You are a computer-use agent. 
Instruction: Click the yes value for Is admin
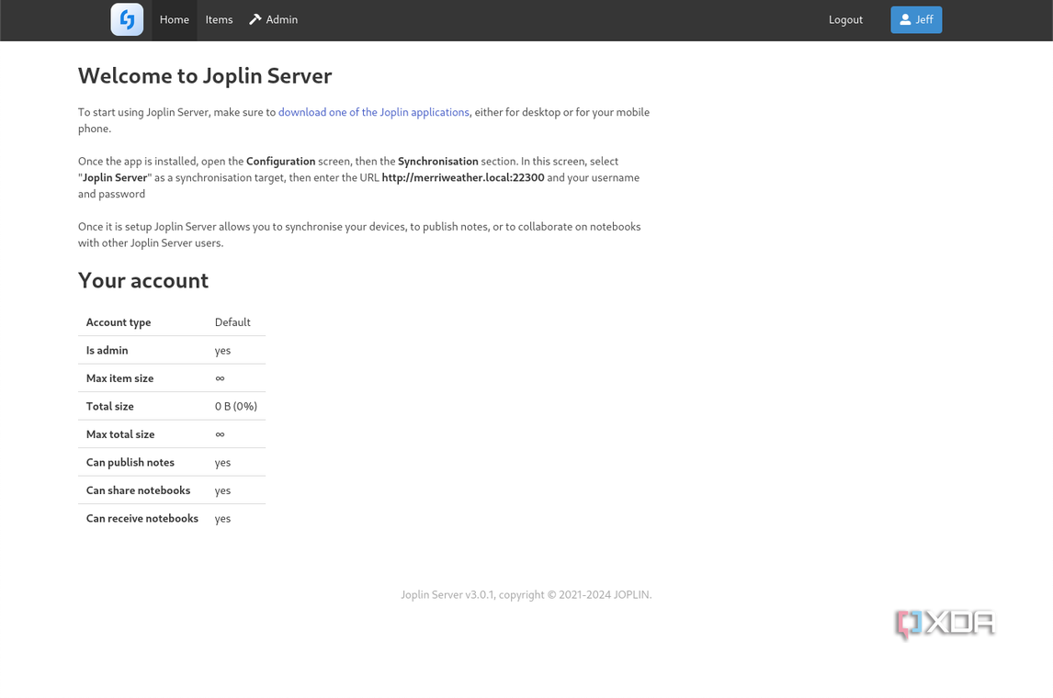[x=222, y=351]
